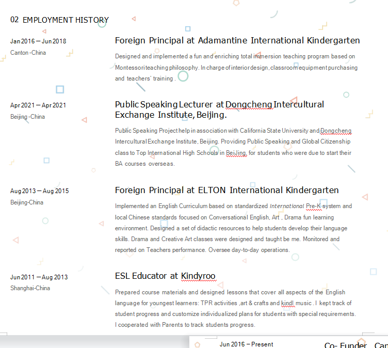Click the Canton -China location text

pyautogui.click(x=28, y=53)
